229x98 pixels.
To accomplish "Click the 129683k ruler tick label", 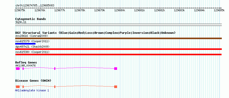I will point(179,10).
